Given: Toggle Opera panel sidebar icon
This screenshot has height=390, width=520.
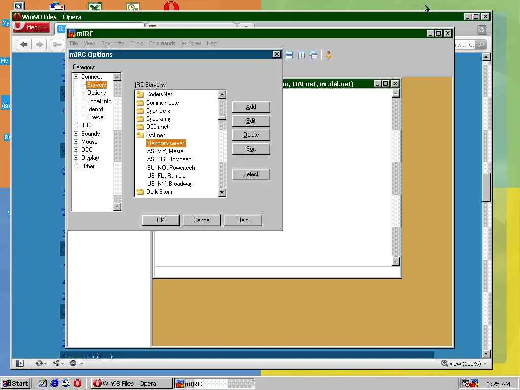Looking at the screenshot, I should click(20, 363).
